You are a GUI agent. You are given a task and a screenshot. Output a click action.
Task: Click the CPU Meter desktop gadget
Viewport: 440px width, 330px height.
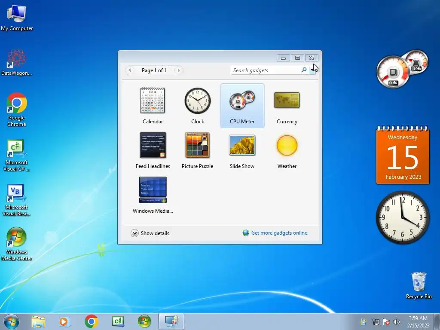point(402,68)
